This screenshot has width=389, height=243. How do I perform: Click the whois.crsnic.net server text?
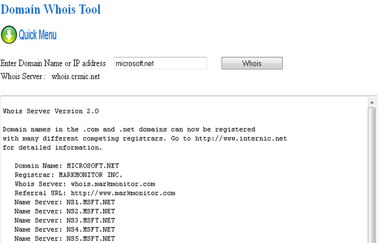pyautogui.click(x=75, y=77)
